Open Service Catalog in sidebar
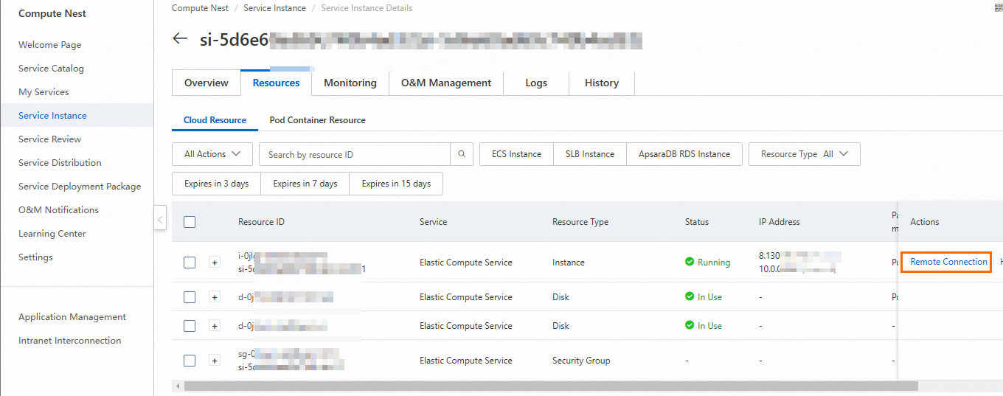 51,68
